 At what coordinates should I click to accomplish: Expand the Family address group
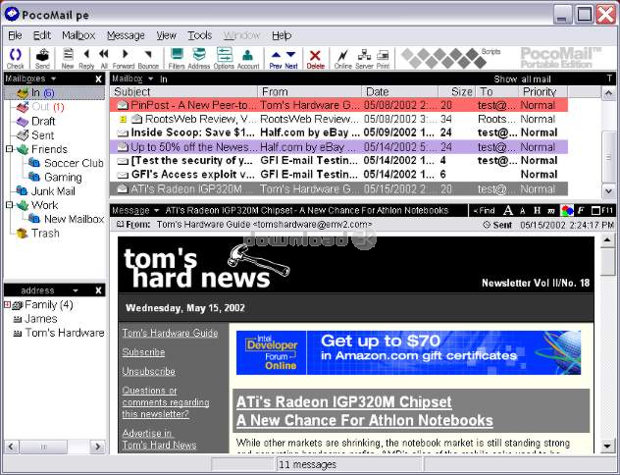tap(7, 305)
